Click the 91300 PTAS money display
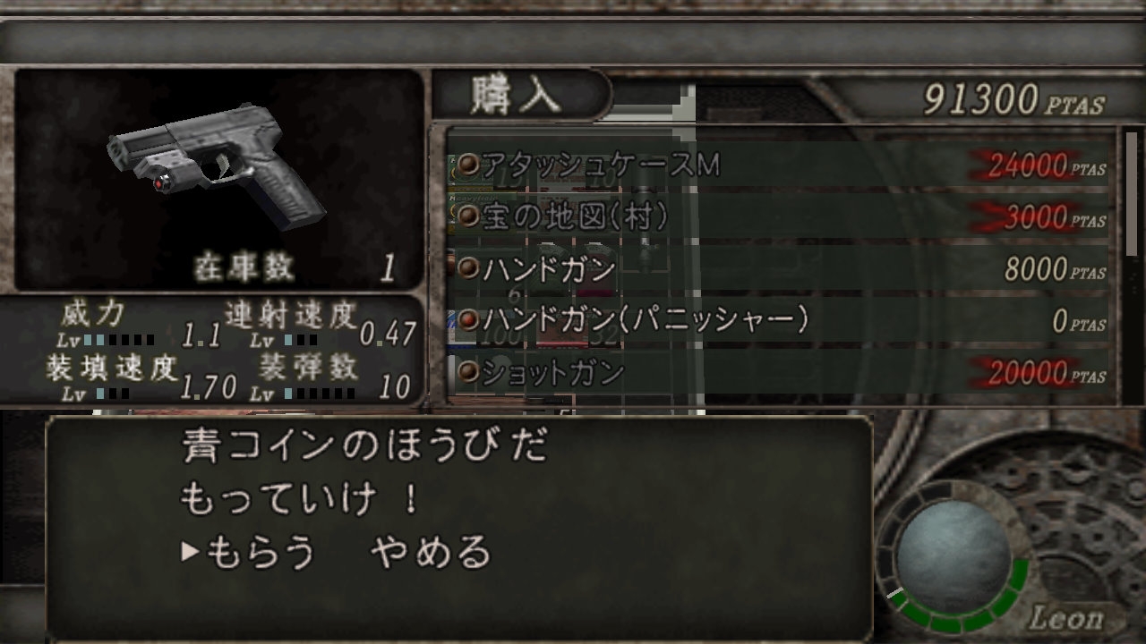 tap(1014, 101)
